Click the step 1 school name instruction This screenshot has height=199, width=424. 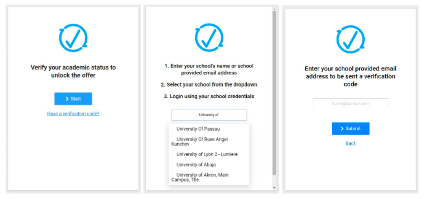tap(209, 70)
